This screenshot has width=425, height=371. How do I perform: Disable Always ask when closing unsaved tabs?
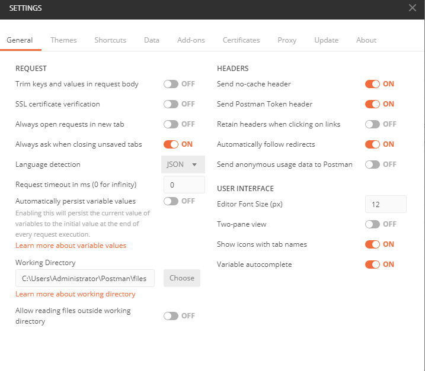[x=171, y=144]
